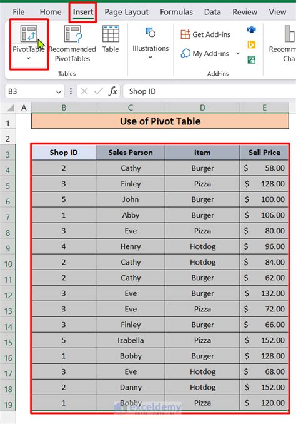Open the View tab

tap(277, 12)
